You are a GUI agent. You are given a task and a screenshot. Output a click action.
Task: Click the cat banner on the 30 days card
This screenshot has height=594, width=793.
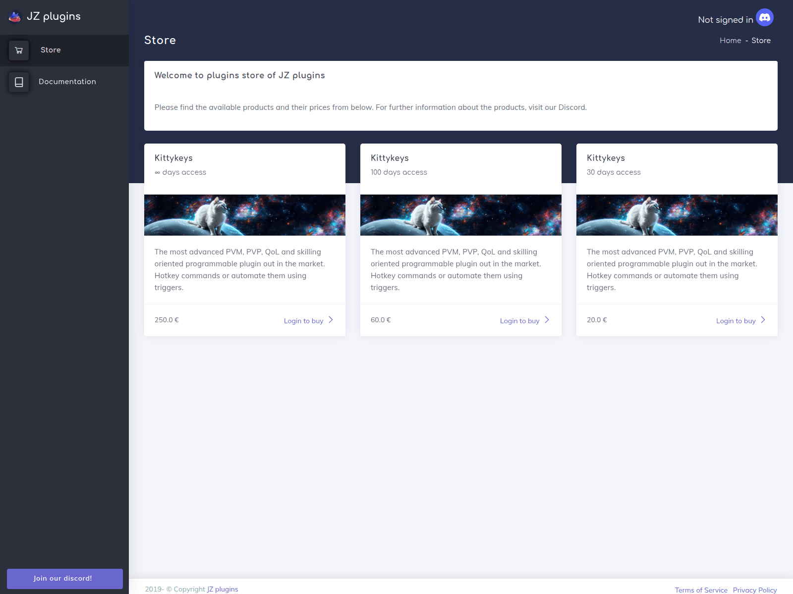tap(677, 215)
